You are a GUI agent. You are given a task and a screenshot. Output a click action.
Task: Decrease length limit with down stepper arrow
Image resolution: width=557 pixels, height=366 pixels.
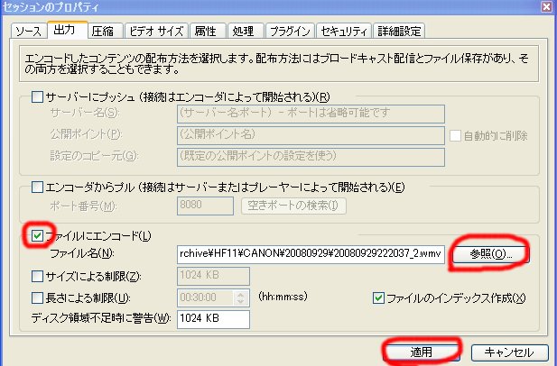(241, 302)
